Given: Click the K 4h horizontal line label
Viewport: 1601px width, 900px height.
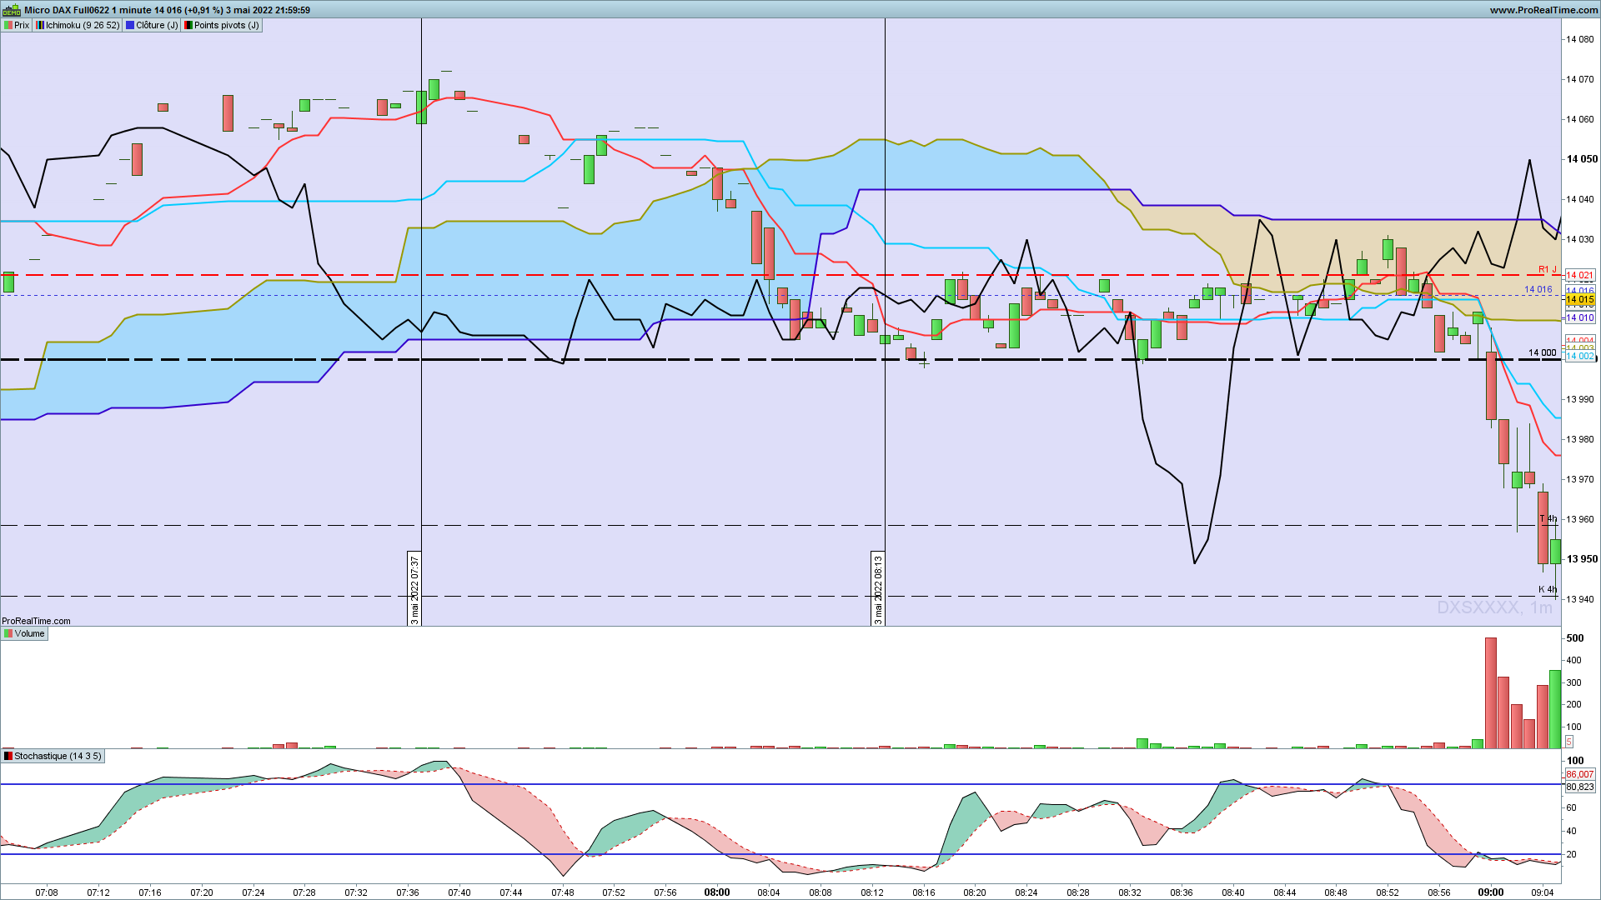Looking at the screenshot, I should (x=1548, y=589).
